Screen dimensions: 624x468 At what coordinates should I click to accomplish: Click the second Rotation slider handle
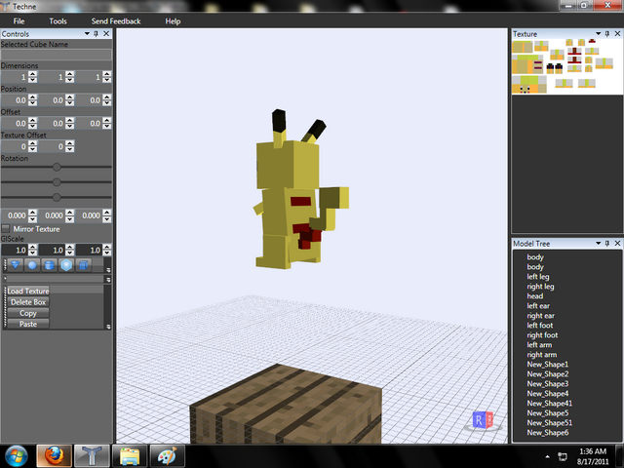tap(57, 182)
